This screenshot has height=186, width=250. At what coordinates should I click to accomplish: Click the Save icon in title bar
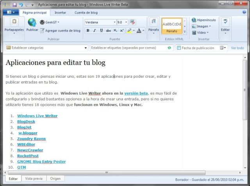pyautogui.click(x=14, y=5)
